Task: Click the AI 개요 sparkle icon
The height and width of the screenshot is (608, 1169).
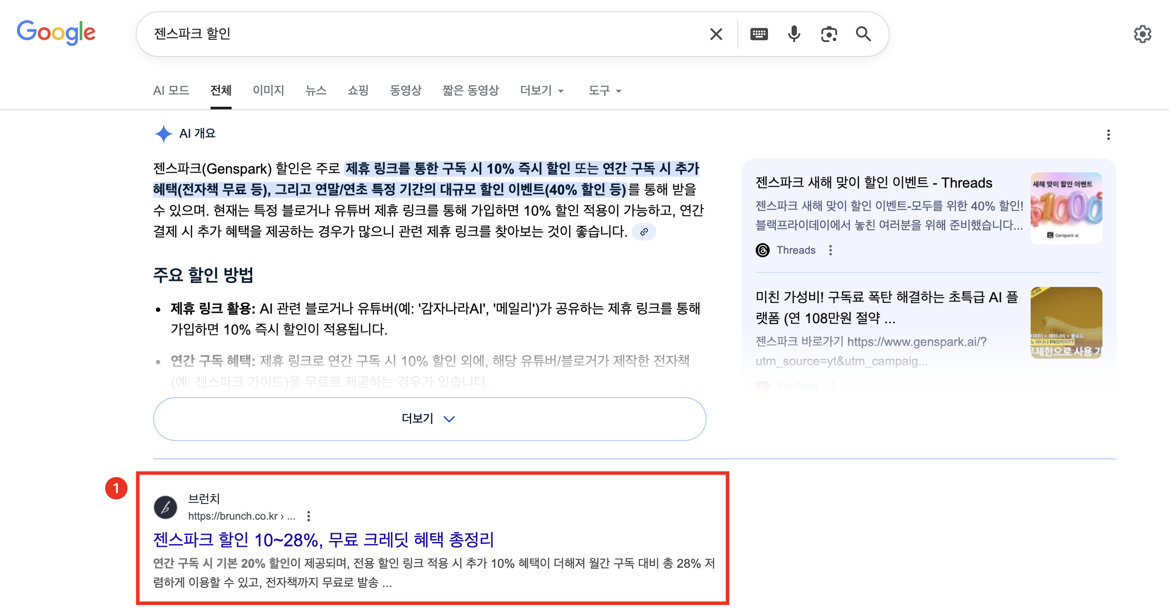Action: pos(163,133)
